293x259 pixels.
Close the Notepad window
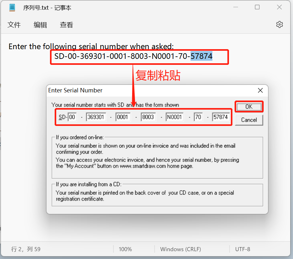(x=279, y=7)
